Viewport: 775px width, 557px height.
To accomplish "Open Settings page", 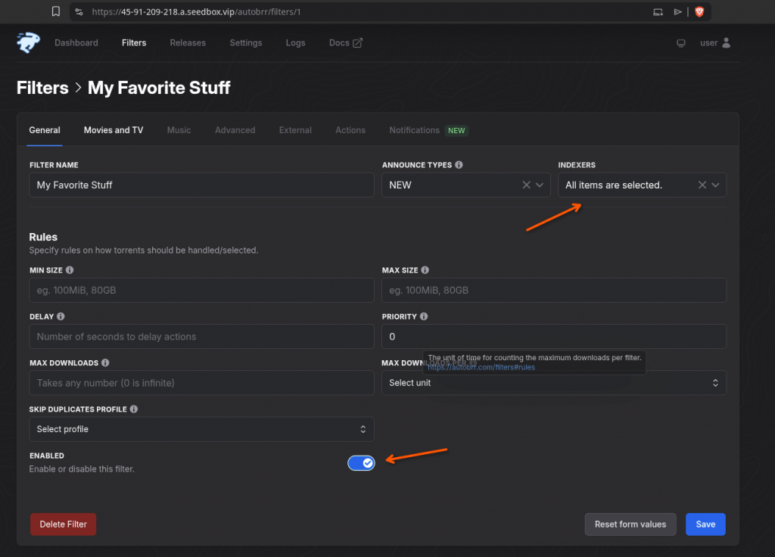I will pyautogui.click(x=246, y=43).
